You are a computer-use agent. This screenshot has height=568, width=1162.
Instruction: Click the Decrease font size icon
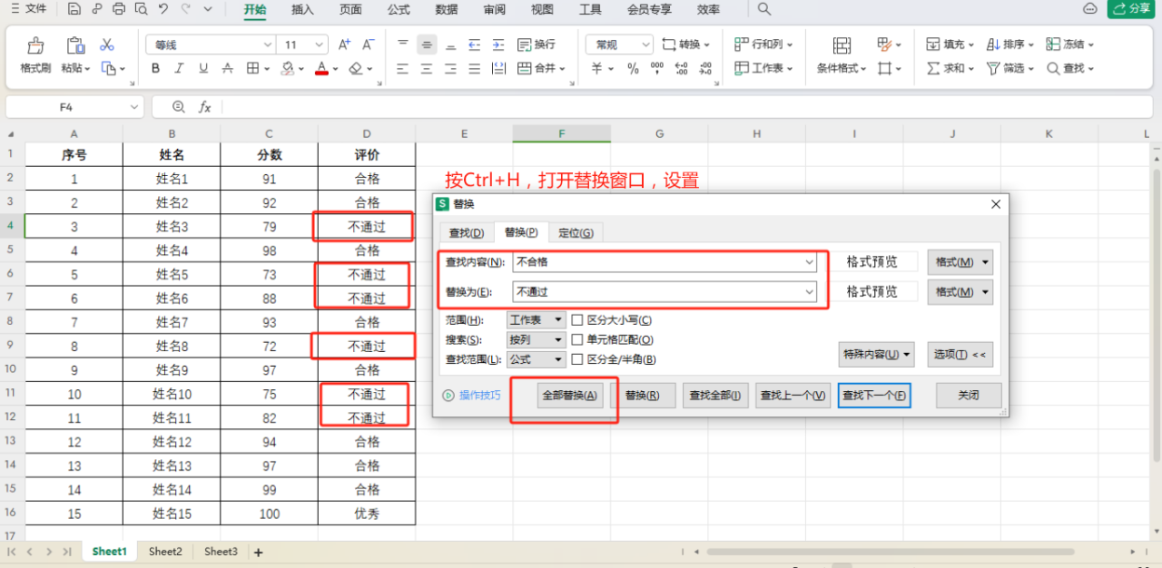(x=368, y=44)
